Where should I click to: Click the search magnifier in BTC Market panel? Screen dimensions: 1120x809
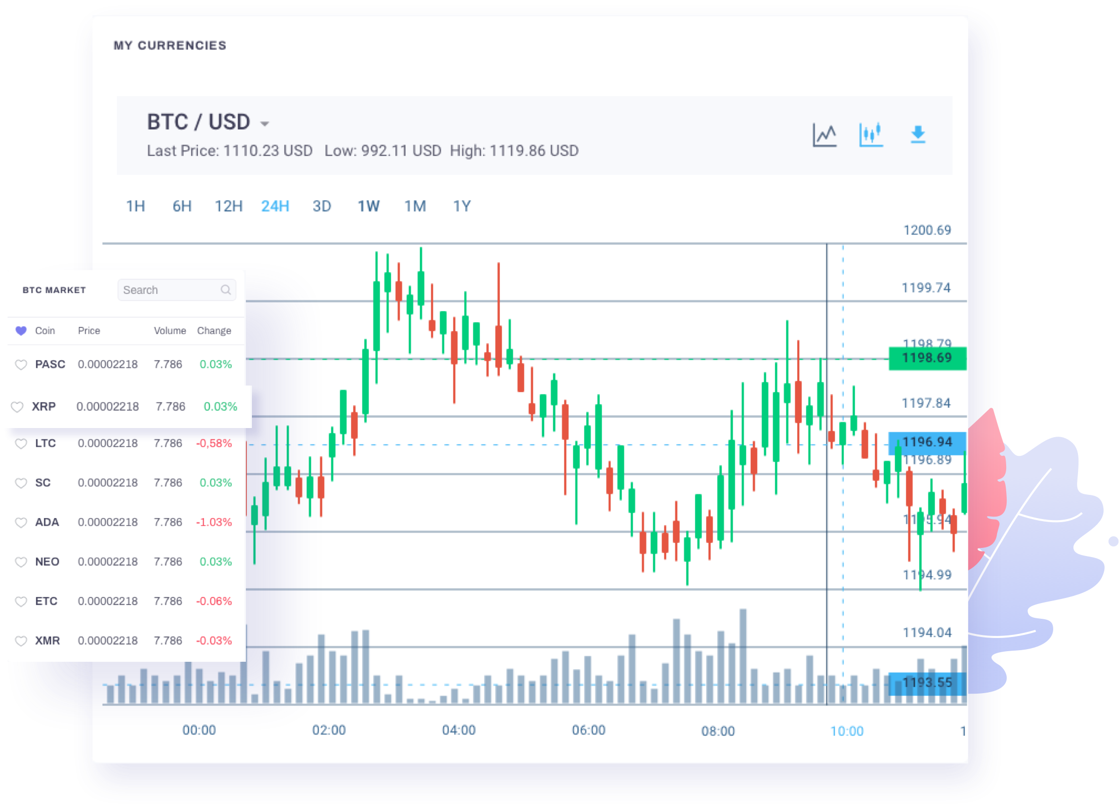pos(226,289)
